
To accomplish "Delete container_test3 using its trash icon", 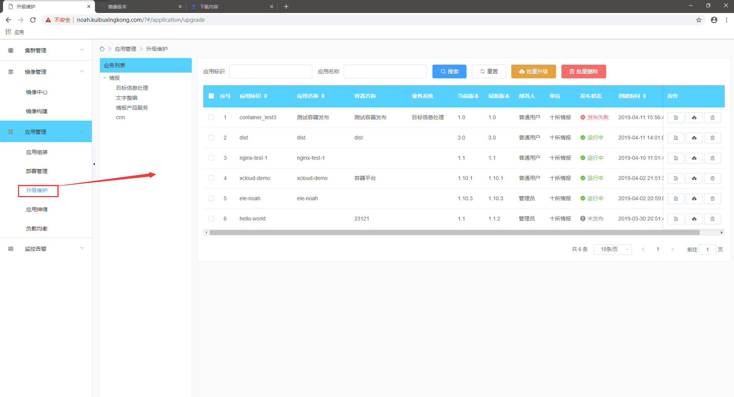I will point(713,118).
